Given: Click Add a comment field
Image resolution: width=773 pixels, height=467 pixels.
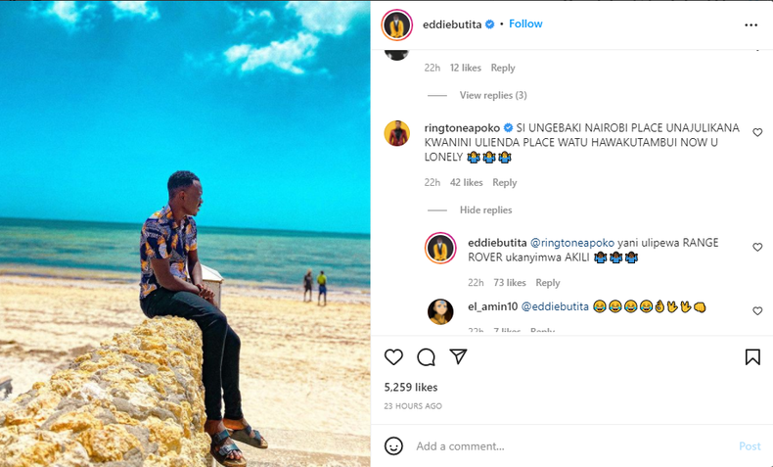Looking at the screenshot, I should (571, 446).
